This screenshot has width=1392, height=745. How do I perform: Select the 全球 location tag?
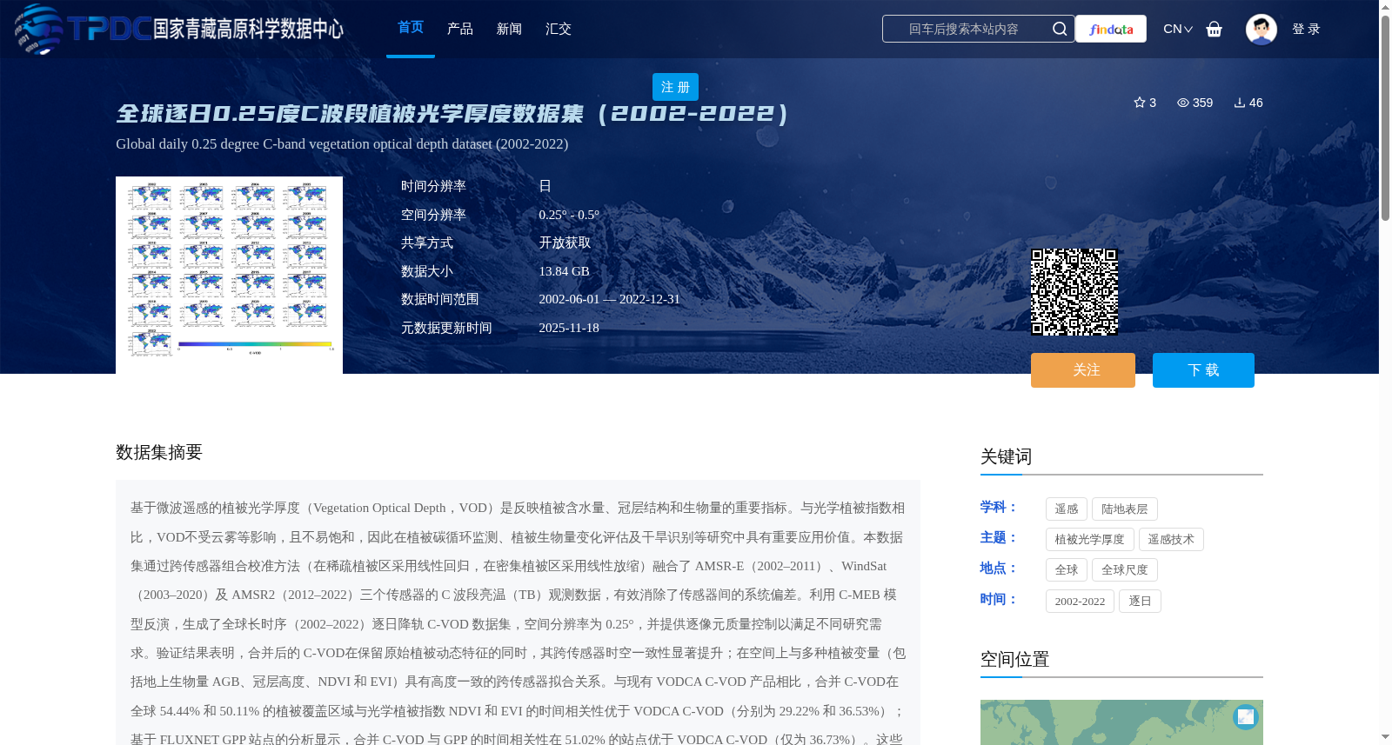(x=1067, y=570)
